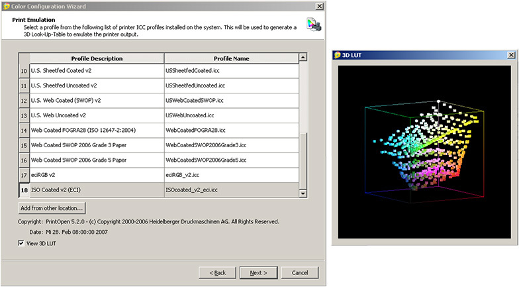Select the eciRGB v2 profile
This screenshot has height=287, width=519.
coord(97,175)
